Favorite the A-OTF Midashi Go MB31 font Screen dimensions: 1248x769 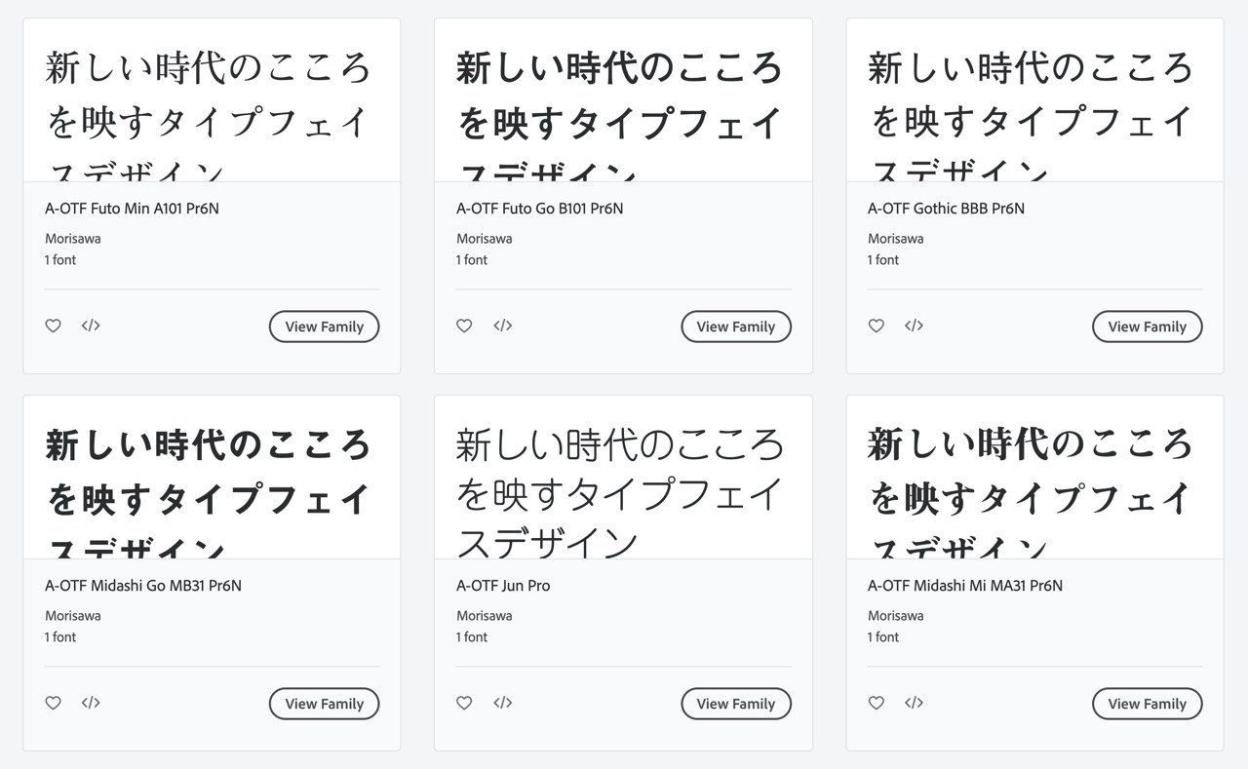(54, 703)
